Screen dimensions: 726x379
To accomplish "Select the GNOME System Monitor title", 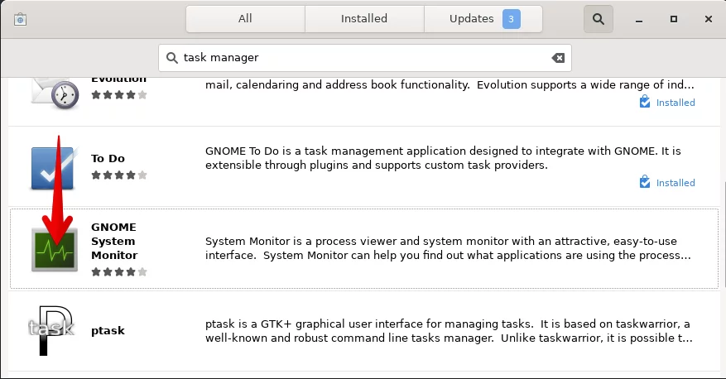I will [114, 241].
